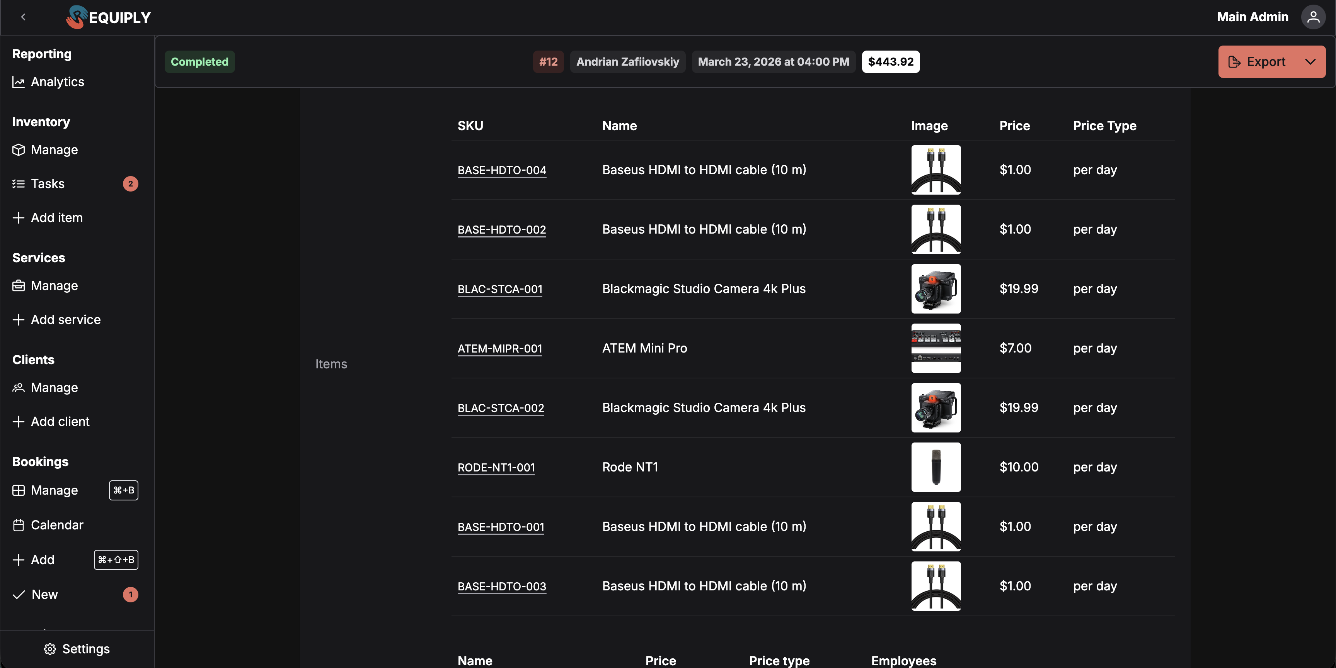Open SKU link BLAC-STCA-002
Screen dimensions: 1336x668
[x=501, y=408]
